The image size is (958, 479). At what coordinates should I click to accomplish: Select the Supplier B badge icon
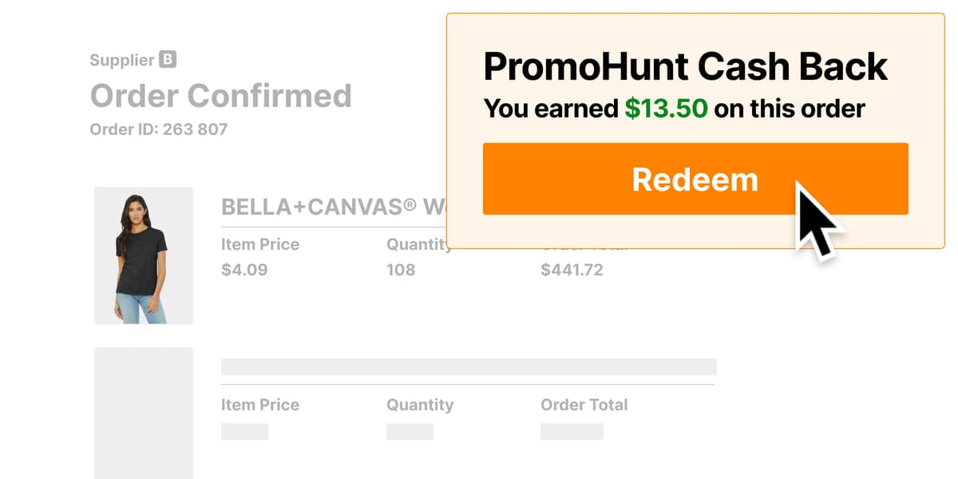click(x=168, y=59)
